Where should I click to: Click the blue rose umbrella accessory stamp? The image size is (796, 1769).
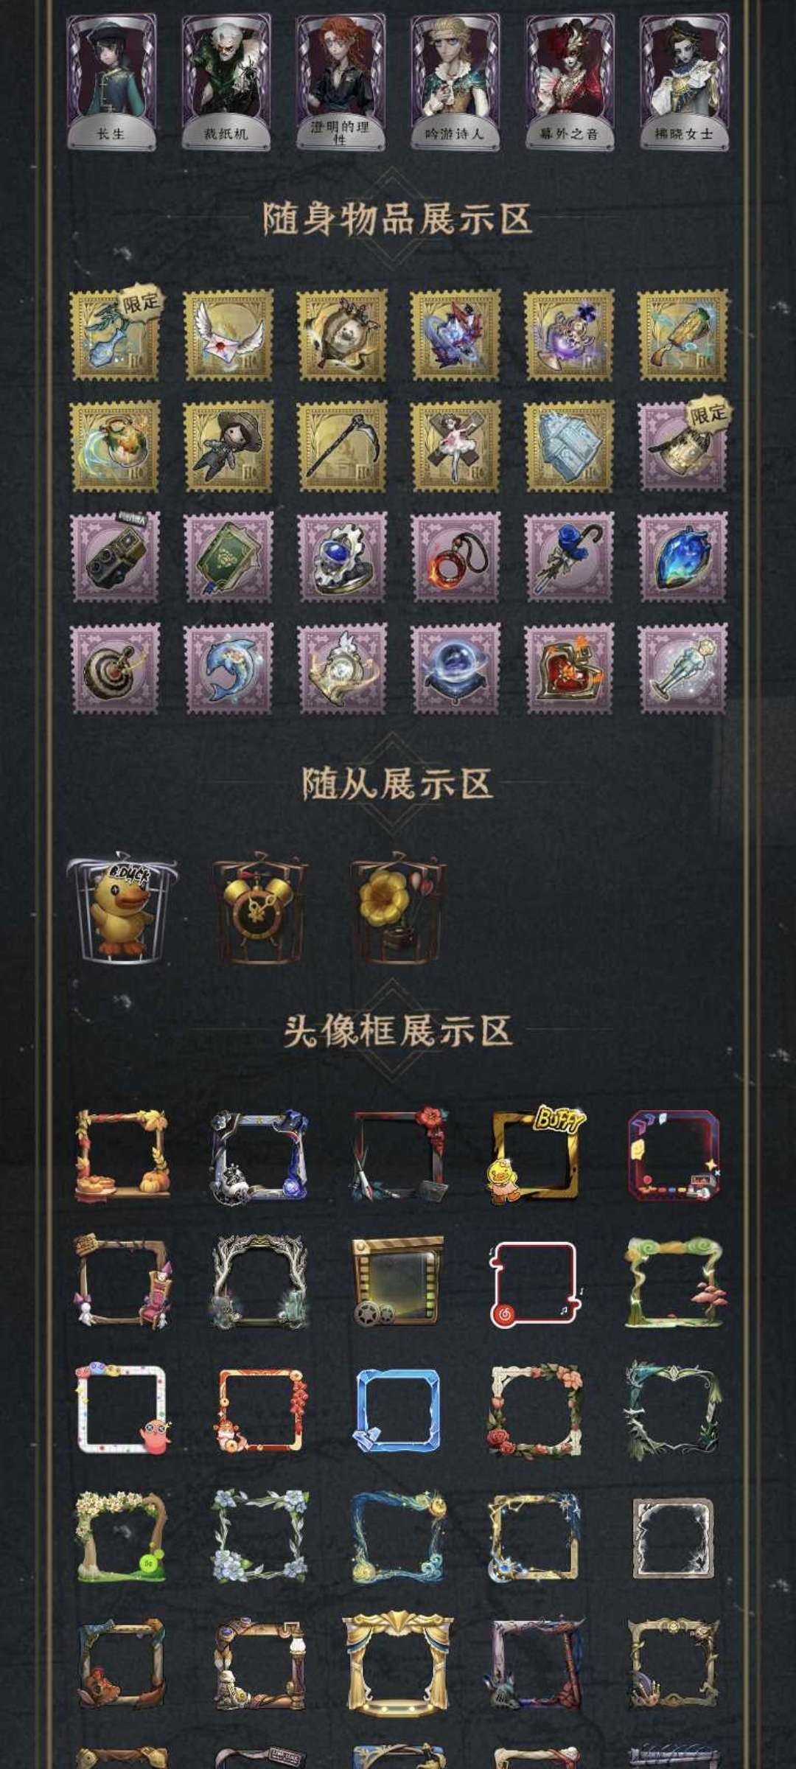[569, 557]
